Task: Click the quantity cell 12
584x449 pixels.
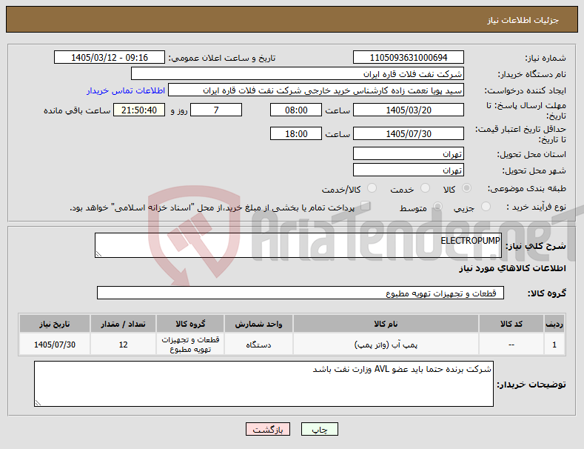Action: tap(124, 345)
